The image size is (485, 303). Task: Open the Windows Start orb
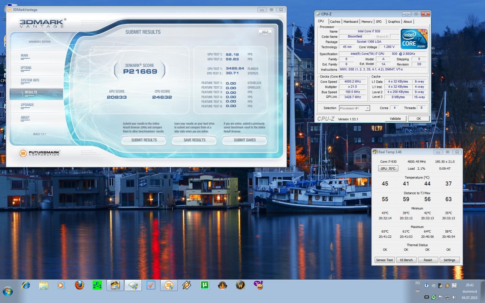8,291
